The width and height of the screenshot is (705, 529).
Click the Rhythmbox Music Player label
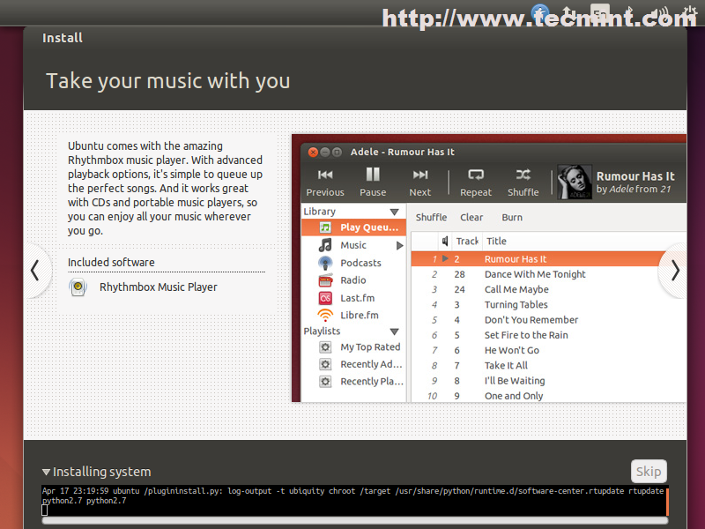[x=159, y=287]
